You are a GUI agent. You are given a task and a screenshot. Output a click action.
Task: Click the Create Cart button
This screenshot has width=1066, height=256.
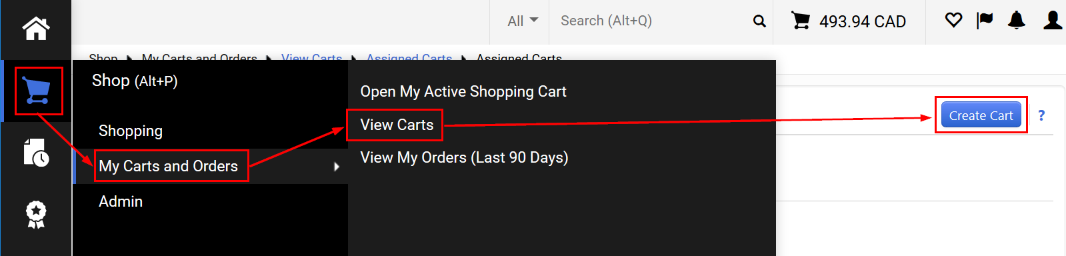tap(981, 115)
